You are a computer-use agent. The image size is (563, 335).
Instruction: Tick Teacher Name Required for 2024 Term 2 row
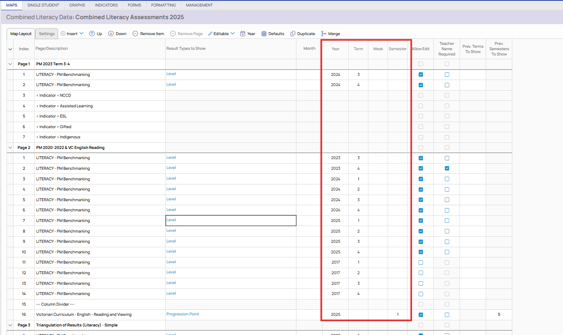coord(447,189)
